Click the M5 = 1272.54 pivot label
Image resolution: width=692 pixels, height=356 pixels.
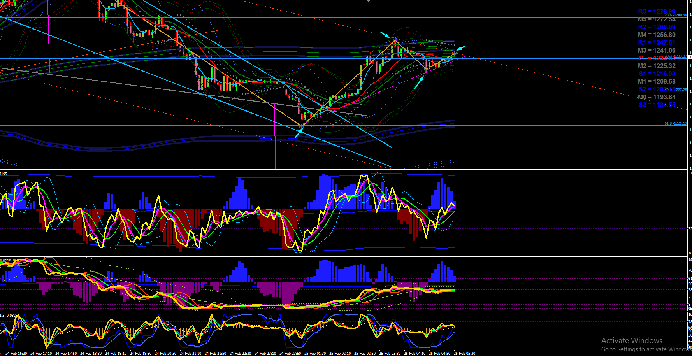(657, 19)
